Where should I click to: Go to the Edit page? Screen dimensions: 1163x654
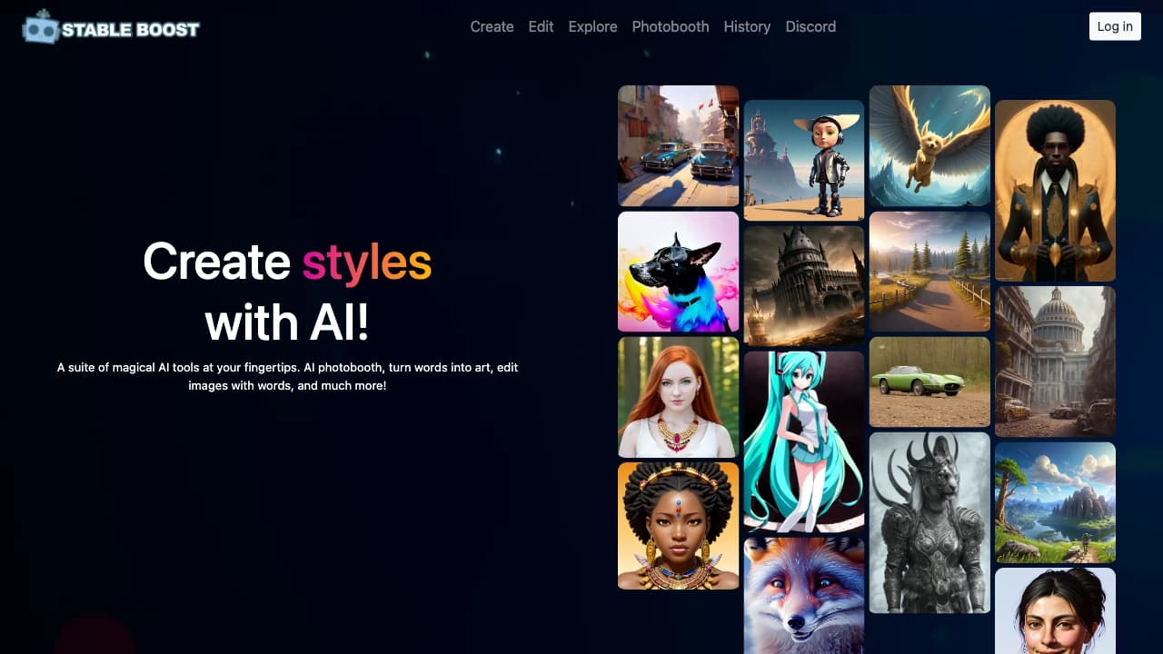point(541,26)
